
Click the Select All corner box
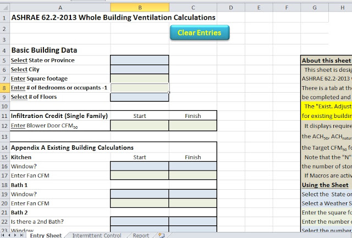(x=5, y=8)
